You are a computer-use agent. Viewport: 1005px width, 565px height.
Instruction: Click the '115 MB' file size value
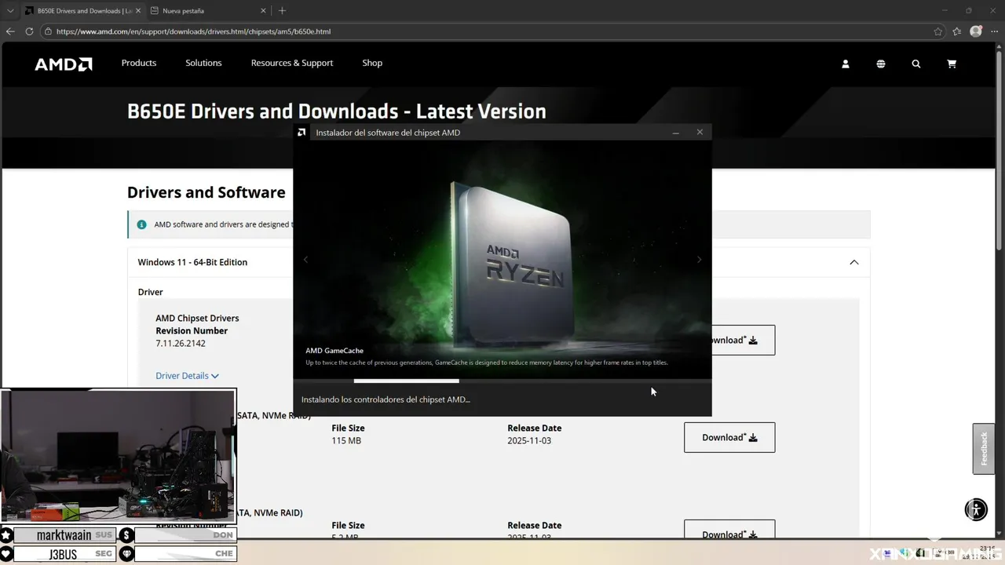click(x=346, y=441)
